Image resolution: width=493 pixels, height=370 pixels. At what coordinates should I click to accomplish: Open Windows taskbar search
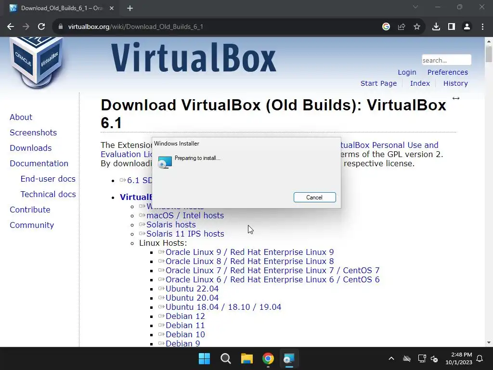(x=226, y=358)
